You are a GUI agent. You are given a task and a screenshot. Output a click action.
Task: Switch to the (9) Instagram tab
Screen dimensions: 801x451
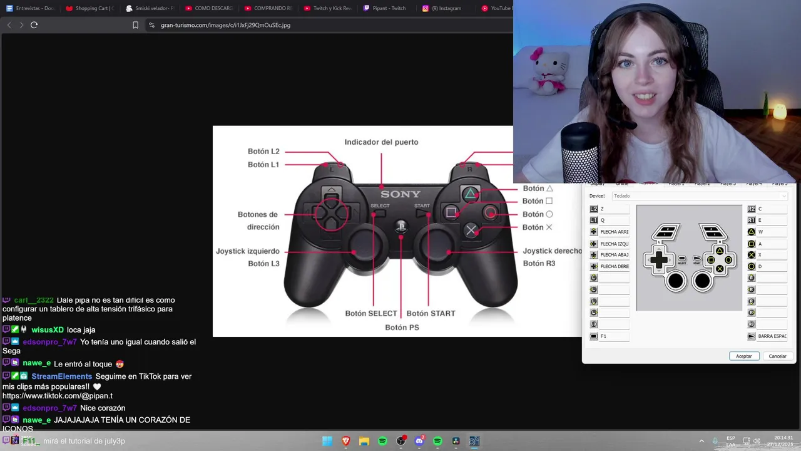click(447, 8)
